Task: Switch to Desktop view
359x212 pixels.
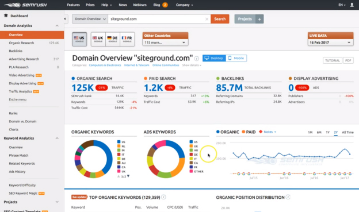Action: pyautogui.click(x=214, y=58)
